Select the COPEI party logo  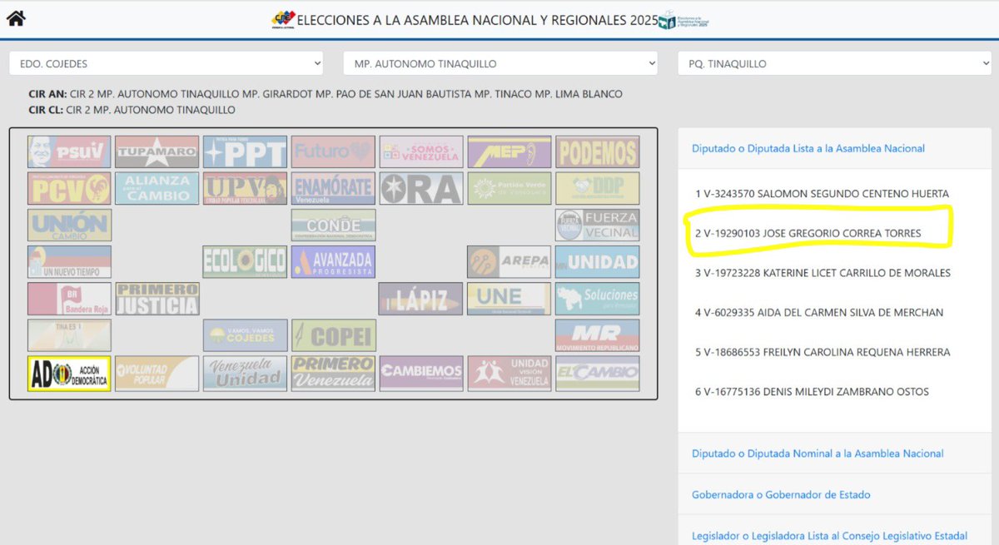(x=333, y=335)
